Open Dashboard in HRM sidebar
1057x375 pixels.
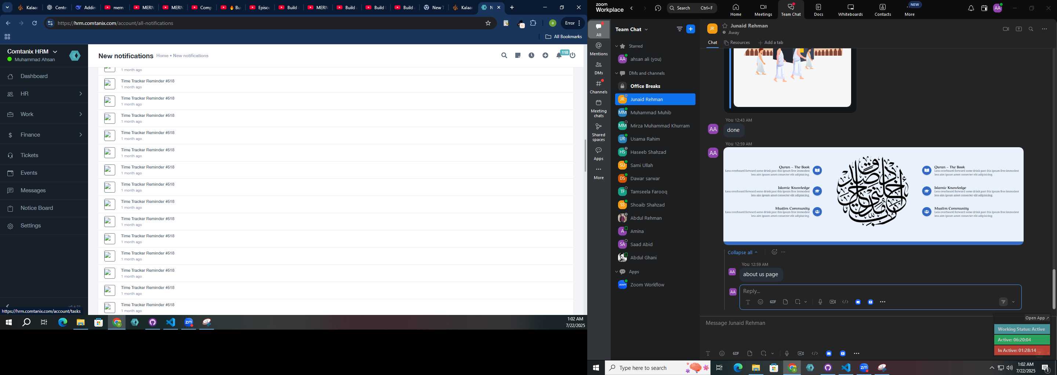(44, 77)
